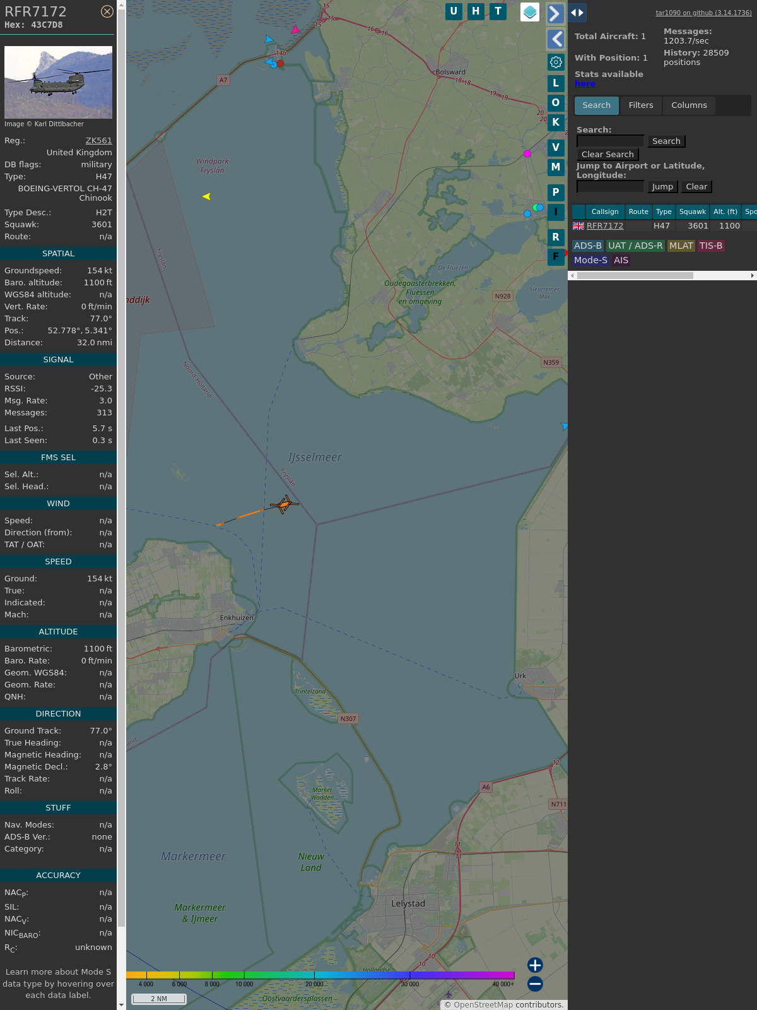Sort table by Alt. (ft) column

pyautogui.click(x=725, y=211)
